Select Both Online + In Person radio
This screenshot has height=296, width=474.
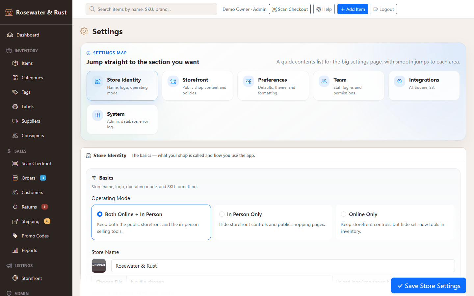(100, 214)
